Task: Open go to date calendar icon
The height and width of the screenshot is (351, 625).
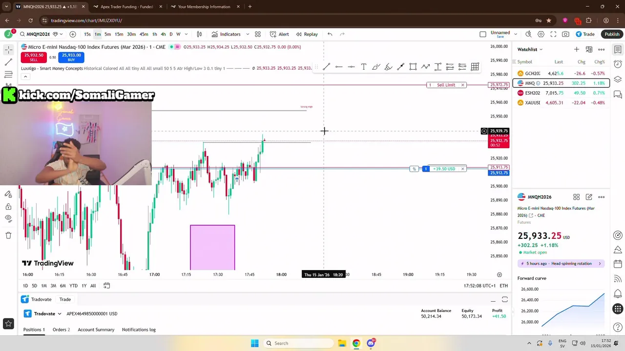Action: click(106, 286)
